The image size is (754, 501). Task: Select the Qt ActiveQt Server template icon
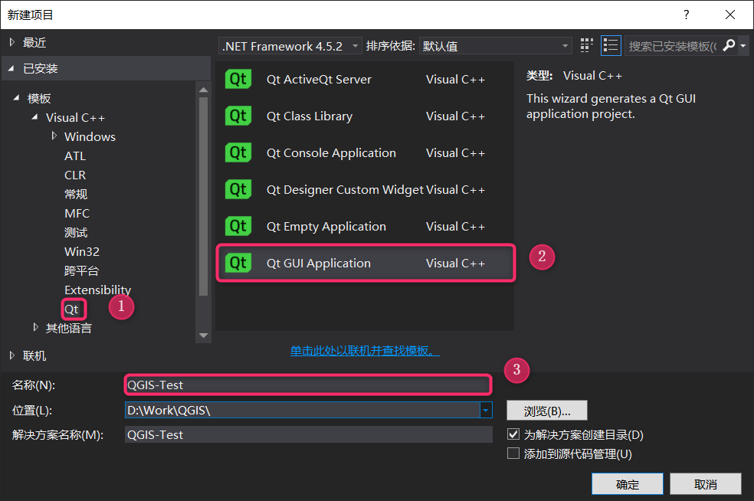pos(238,80)
